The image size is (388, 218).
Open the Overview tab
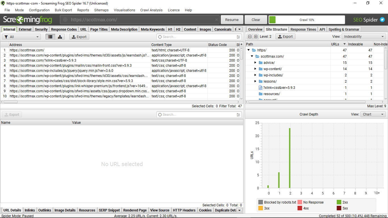[255, 29]
